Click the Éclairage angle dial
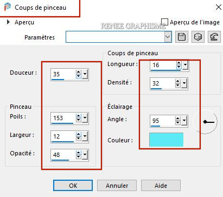 pyautogui.click(x=205, y=122)
